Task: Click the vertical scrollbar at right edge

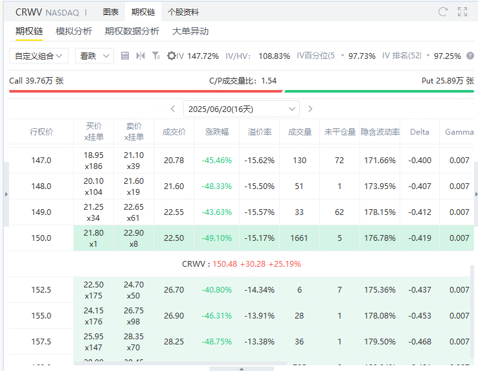Action: [x=472, y=313]
